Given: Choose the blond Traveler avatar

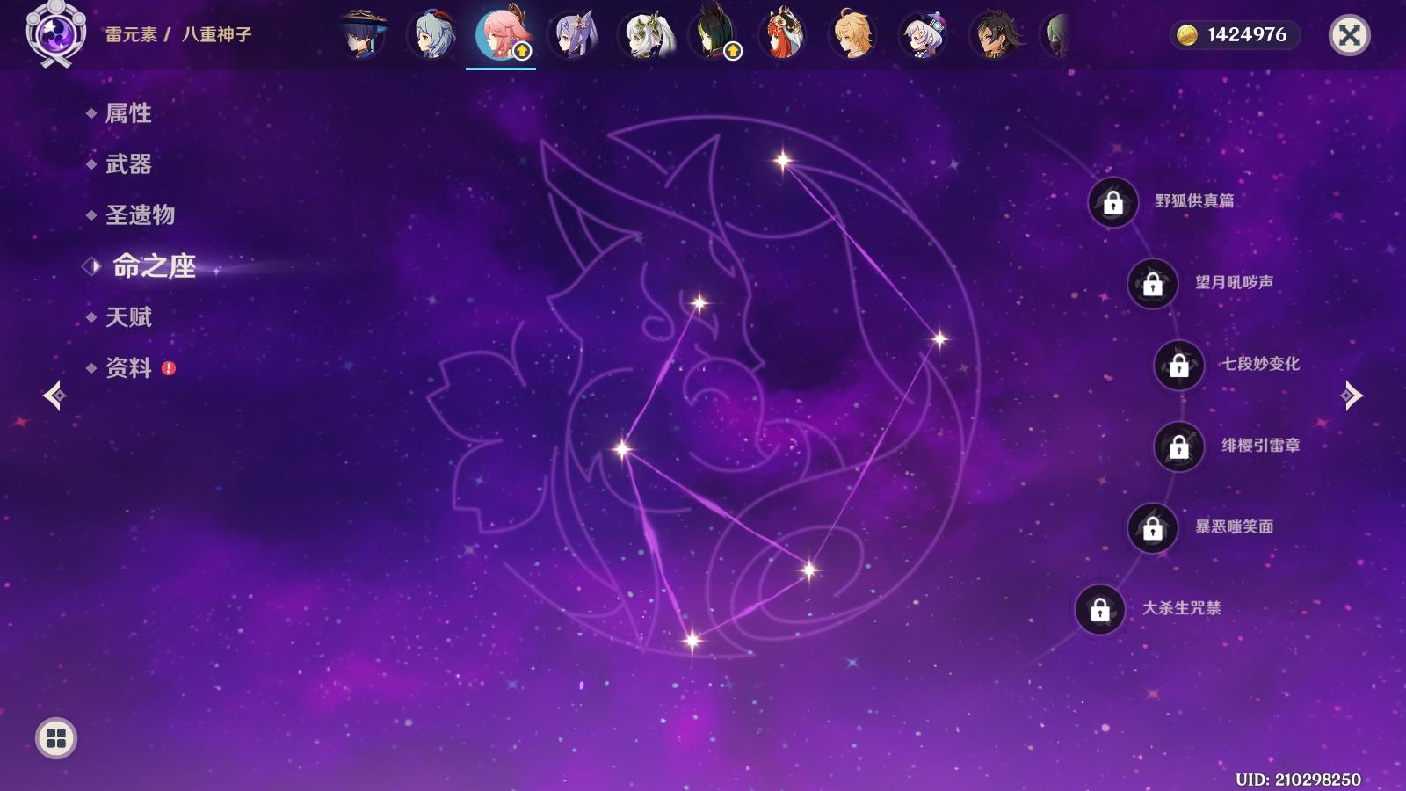Looking at the screenshot, I should [x=854, y=33].
